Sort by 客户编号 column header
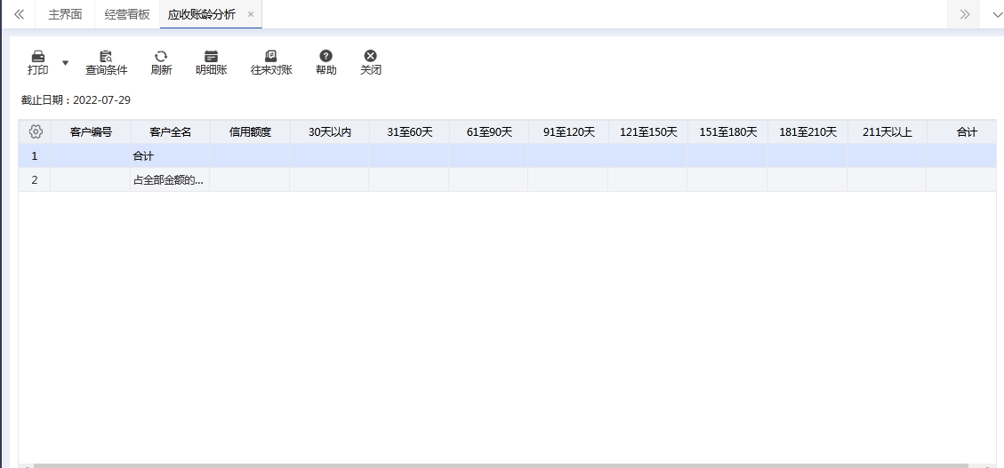 tap(91, 132)
